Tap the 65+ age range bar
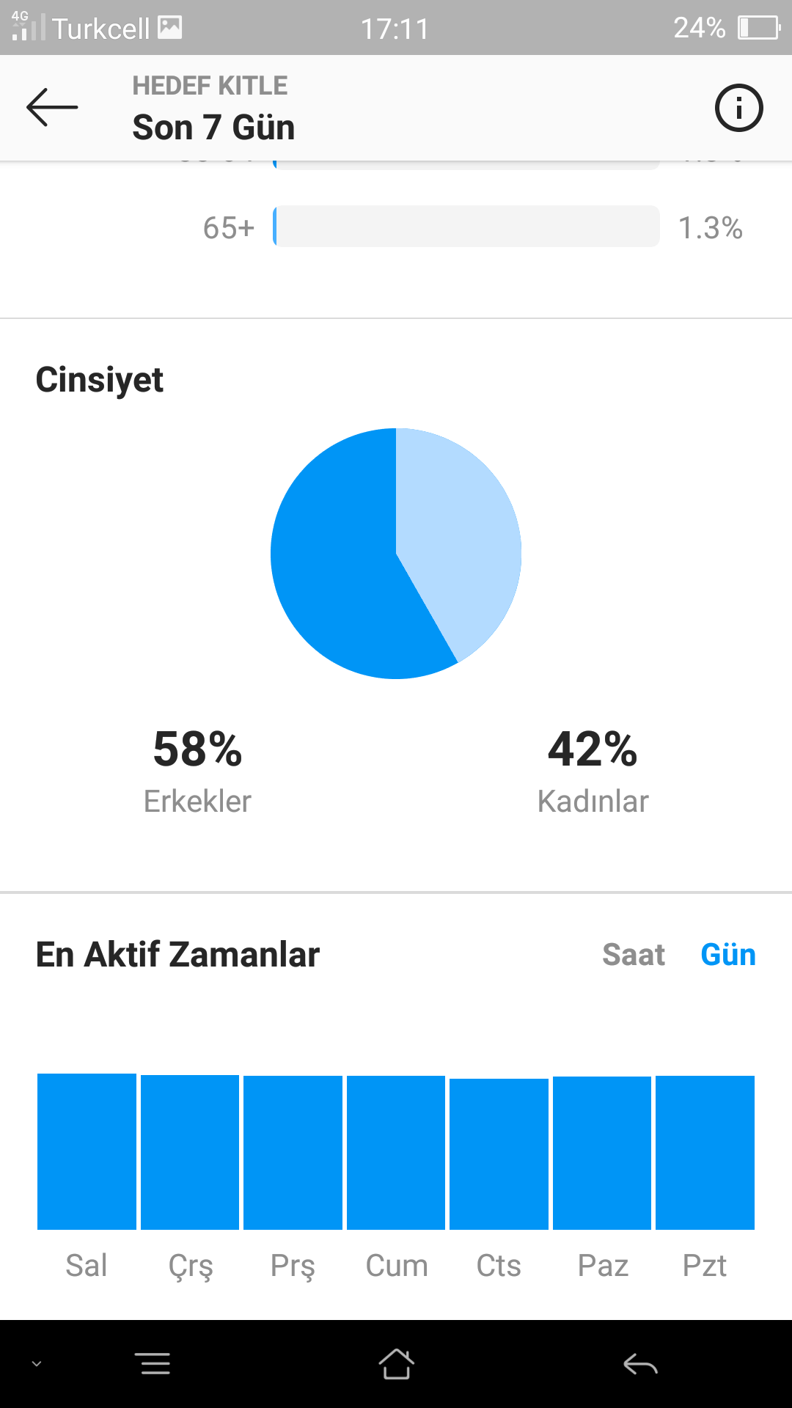This screenshot has height=1408, width=792. [x=466, y=227]
